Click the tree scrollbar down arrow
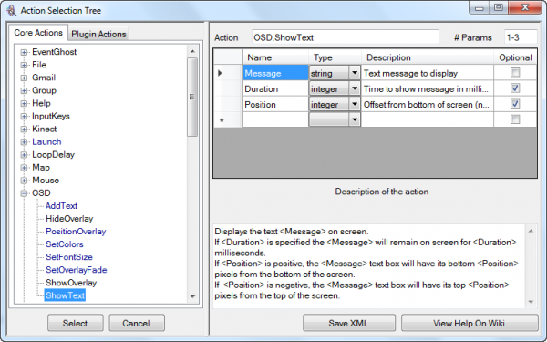547x342 pixels. (x=192, y=297)
